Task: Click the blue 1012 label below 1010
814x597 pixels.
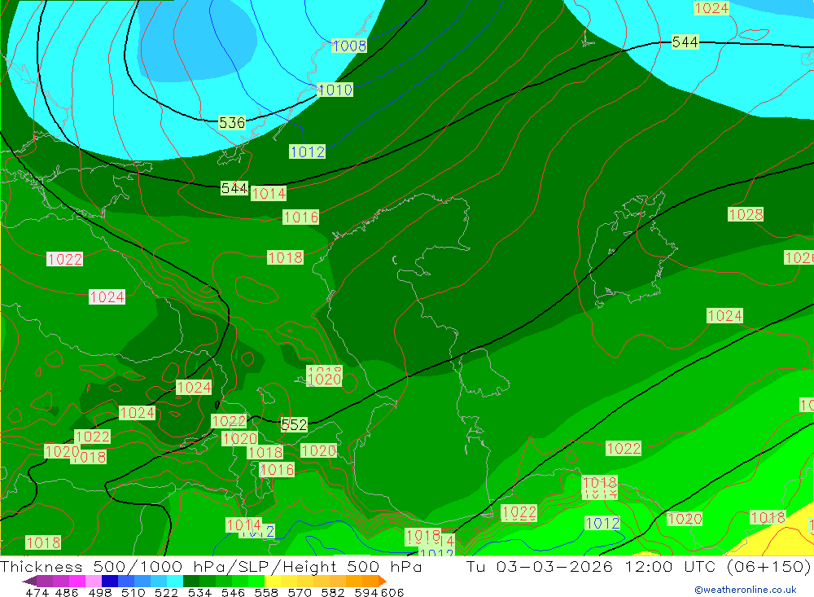Action: [308, 151]
